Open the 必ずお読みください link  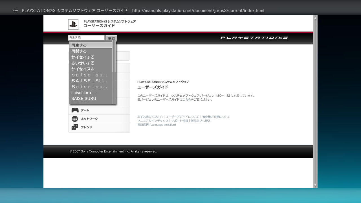(x=150, y=117)
